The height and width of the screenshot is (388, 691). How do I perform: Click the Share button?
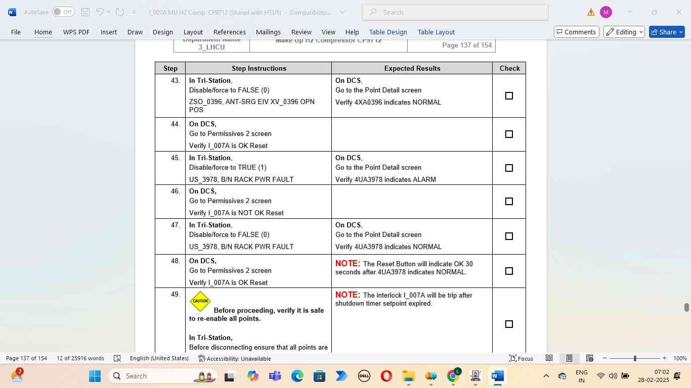click(667, 32)
